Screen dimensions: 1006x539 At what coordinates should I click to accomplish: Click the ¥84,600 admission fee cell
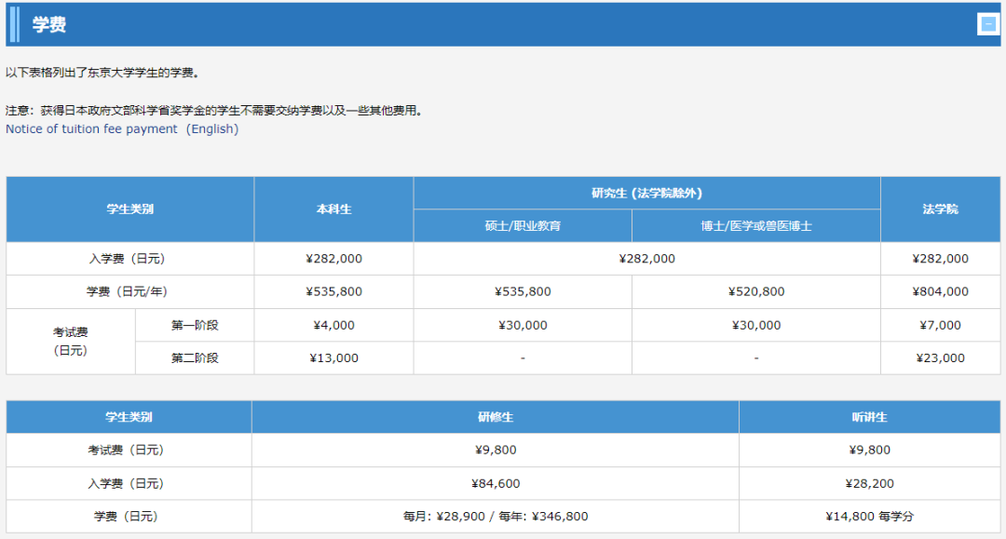coord(496,484)
